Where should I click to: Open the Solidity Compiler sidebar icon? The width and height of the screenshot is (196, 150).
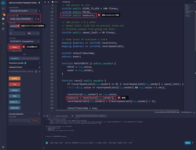click(4, 14)
